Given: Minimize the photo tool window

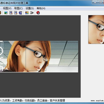Looking at the screenshot, I should pos(95,2).
